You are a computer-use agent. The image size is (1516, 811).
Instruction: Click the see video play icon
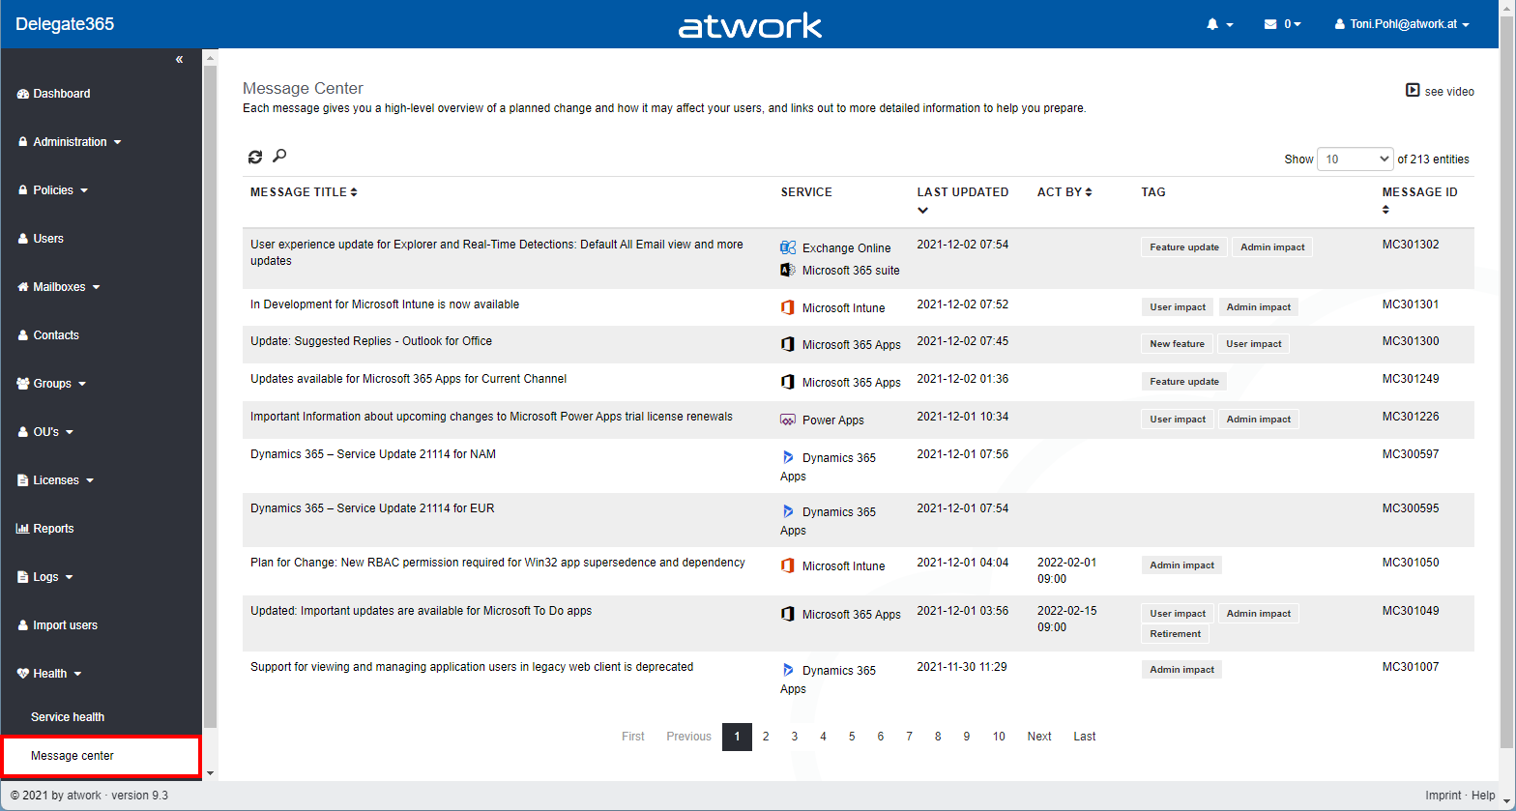point(1413,90)
